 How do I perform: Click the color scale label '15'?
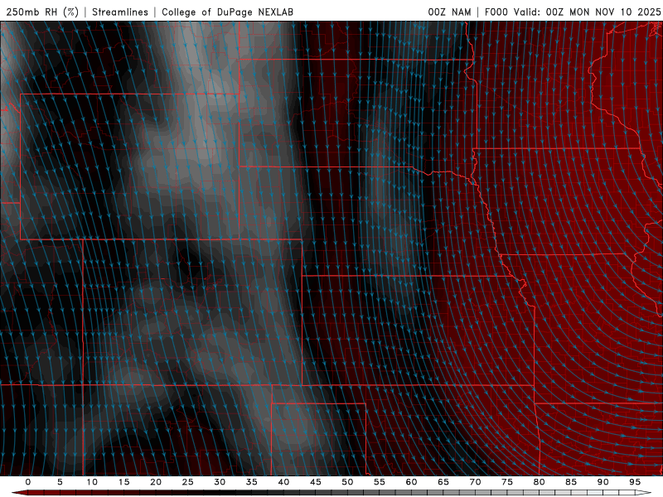[123, 482]
